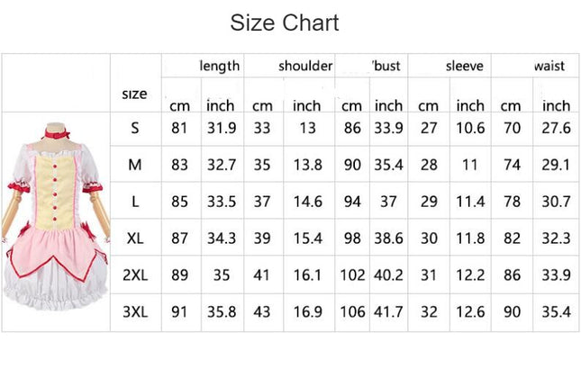Screen dimensions: 581x378
Task: Select the L size row label
Action: 135,202
